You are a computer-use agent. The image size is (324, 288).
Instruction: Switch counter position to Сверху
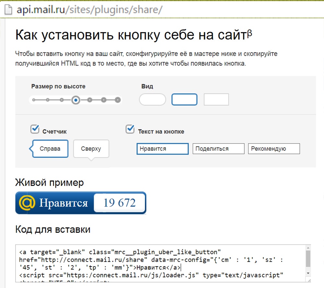pos(91,148)
